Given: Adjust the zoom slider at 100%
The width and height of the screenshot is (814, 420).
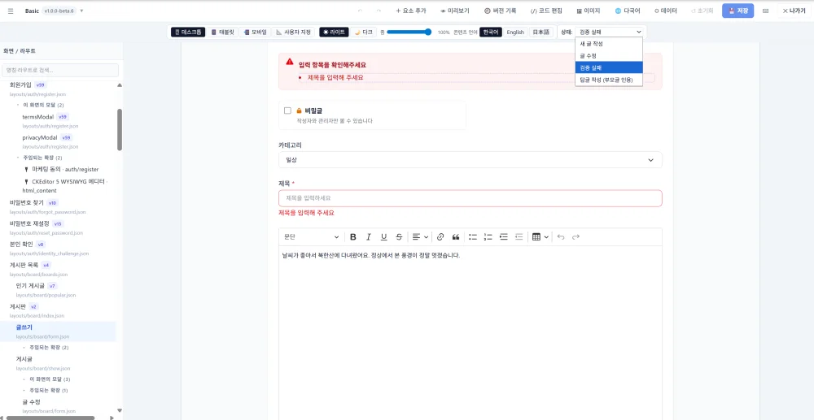Looking at the screenshot, I should [x=409, y=32].
